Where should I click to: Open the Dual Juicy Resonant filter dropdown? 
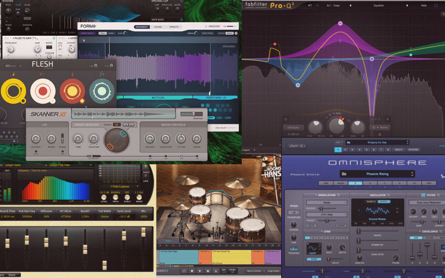(427, 203)
